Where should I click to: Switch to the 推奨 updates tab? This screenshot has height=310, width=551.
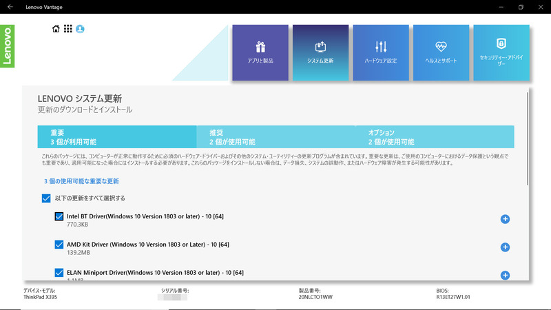click(276, 136)
